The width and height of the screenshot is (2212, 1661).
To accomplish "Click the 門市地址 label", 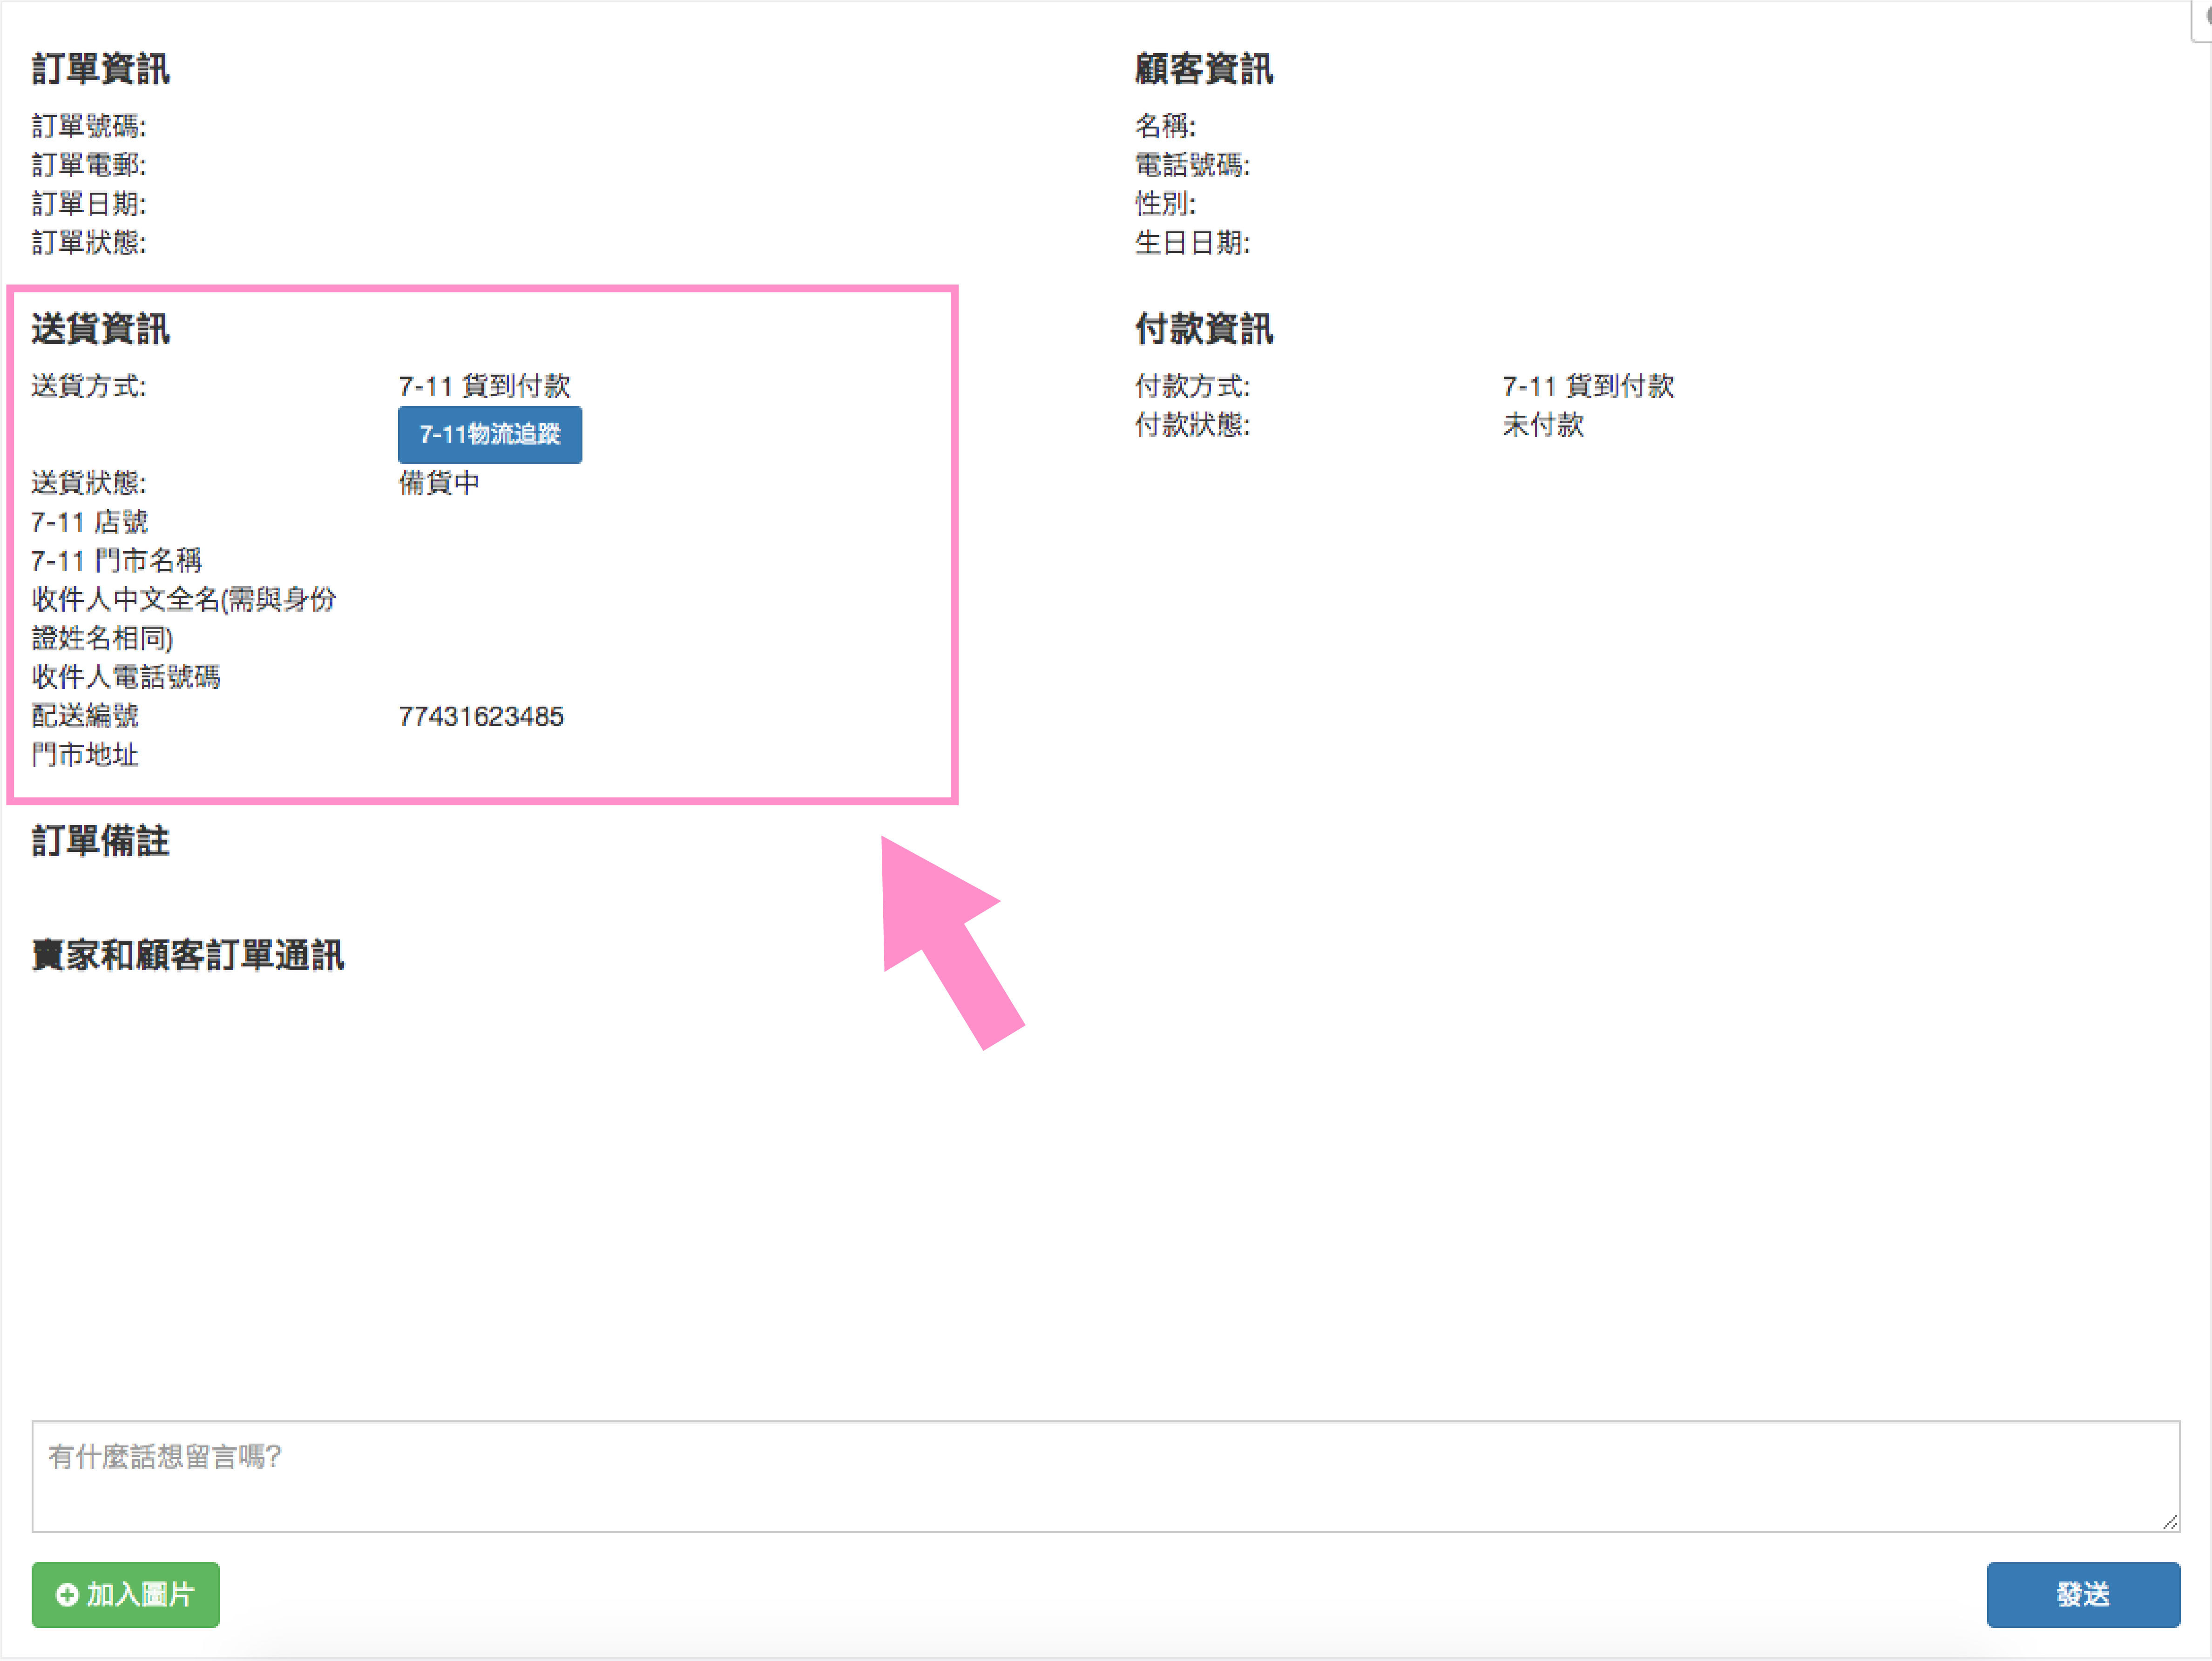I will coord(85,755).
